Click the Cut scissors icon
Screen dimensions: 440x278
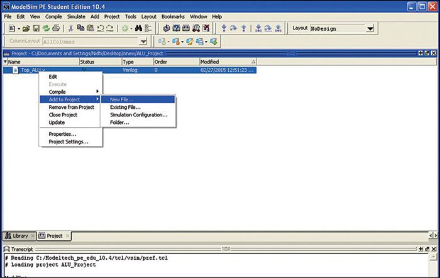pos(71,28)
